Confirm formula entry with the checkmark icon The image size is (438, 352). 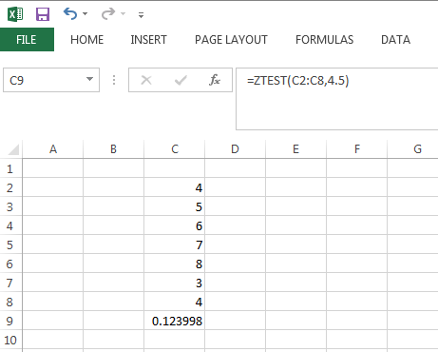181,80
